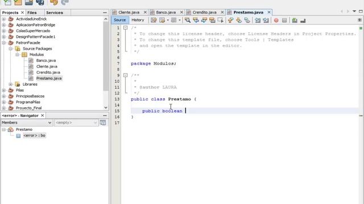Click the Undo arrow in main toolbar
The width and height of the screenshot is (364, 204).
(x=54, y=2)
